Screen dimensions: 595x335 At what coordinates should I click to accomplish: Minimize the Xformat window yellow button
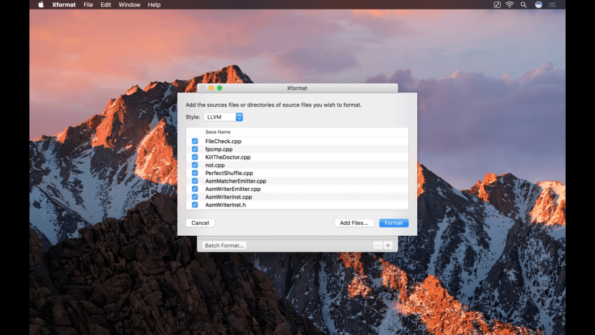[x=211, y=88]
